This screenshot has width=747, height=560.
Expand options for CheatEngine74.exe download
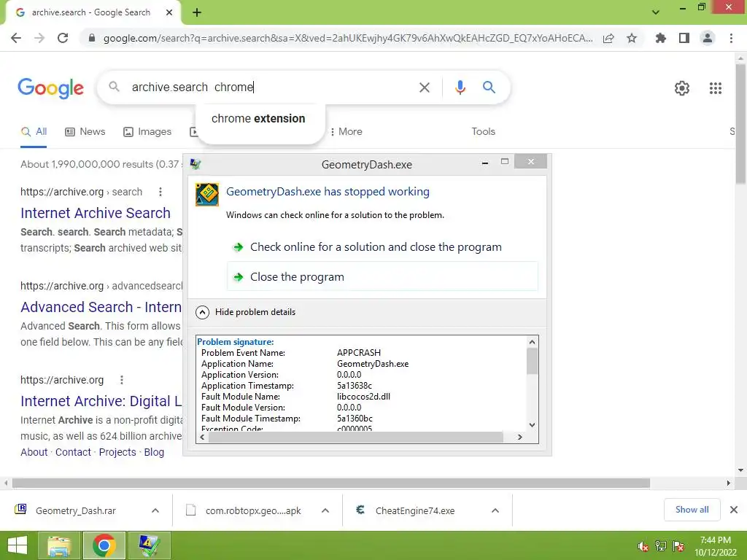495,511
